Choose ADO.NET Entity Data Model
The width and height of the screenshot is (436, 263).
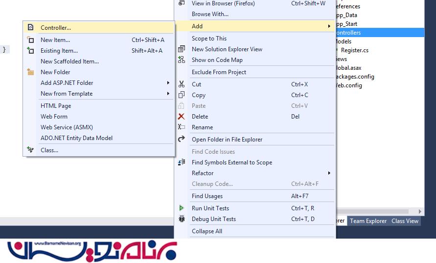point(76,138)
